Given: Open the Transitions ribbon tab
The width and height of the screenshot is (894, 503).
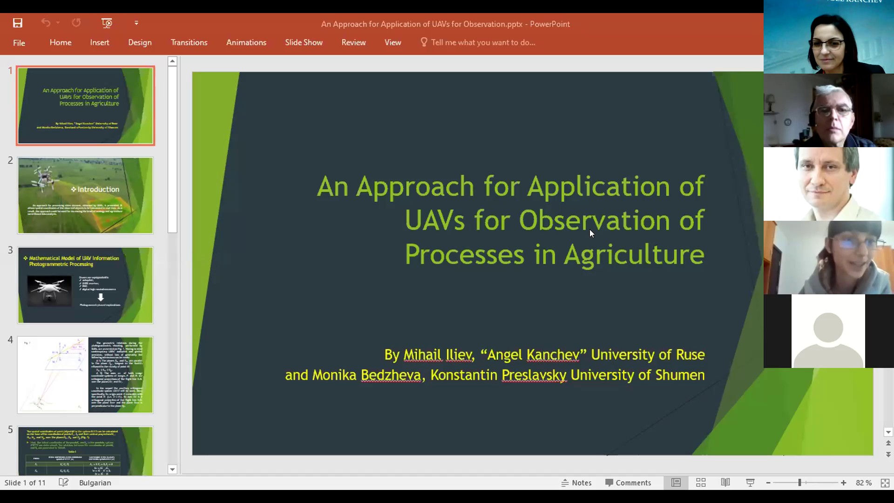Looking at the screenshot, I should click(x=189, y=42).
